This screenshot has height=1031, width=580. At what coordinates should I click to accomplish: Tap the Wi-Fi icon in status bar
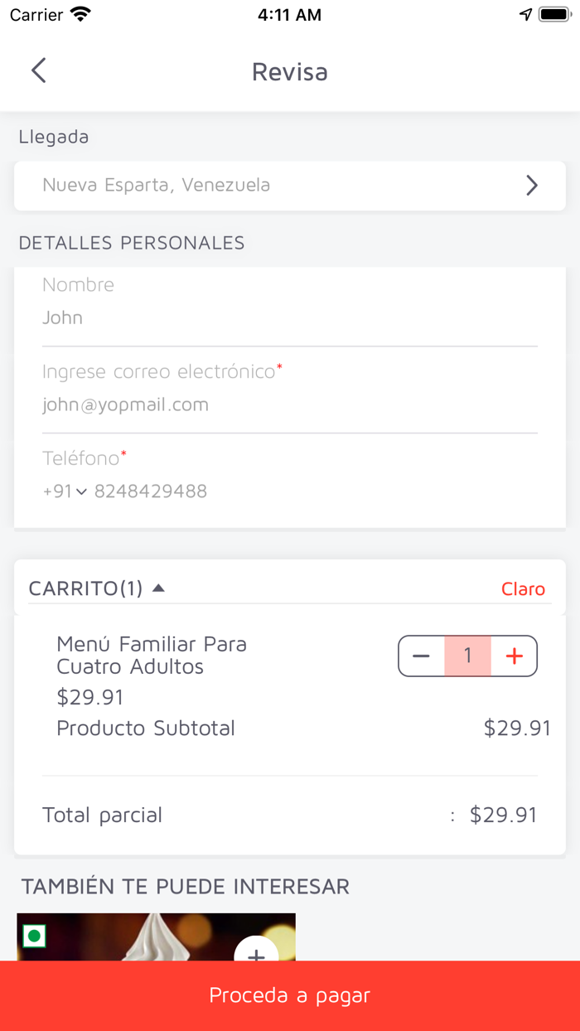pos(80,15)
